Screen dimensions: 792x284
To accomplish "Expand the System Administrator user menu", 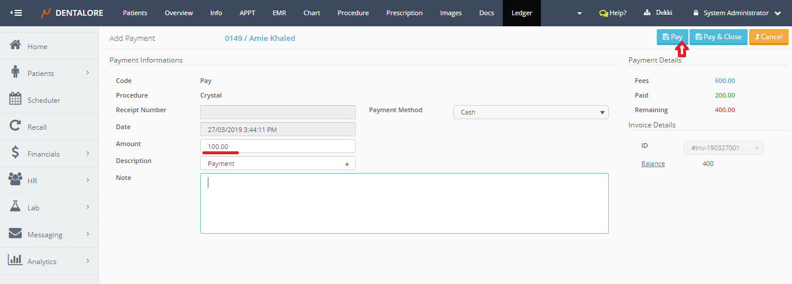I will click(737, 13).
